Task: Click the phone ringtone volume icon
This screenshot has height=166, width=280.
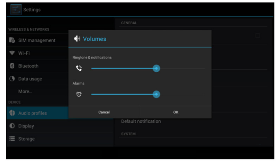Action: (79, 68)
